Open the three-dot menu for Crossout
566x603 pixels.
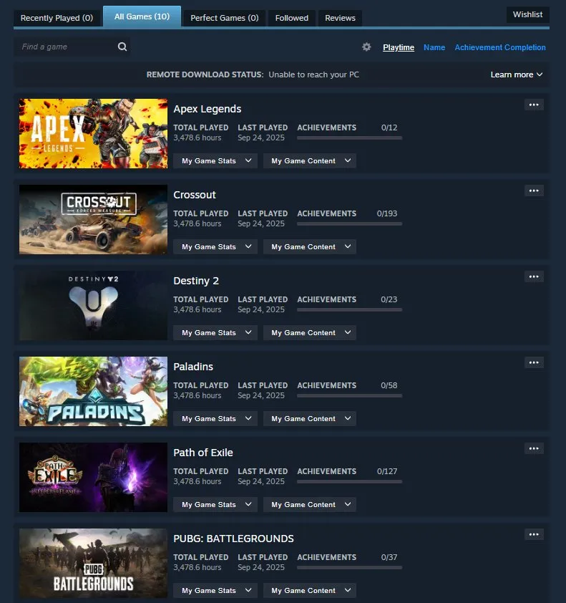pyautogui.click(x=534, y=190)
